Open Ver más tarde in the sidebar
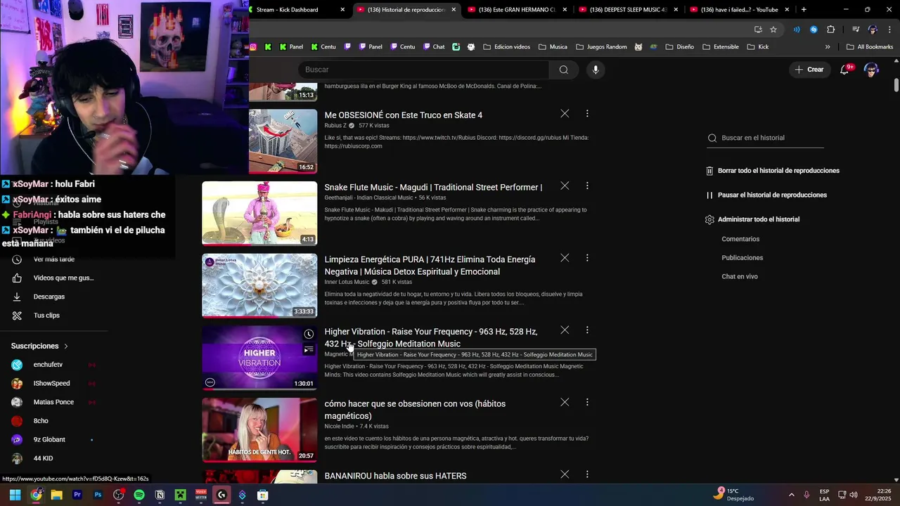The height and width of the screenshot is (506, 900). [x=54, y=259]
